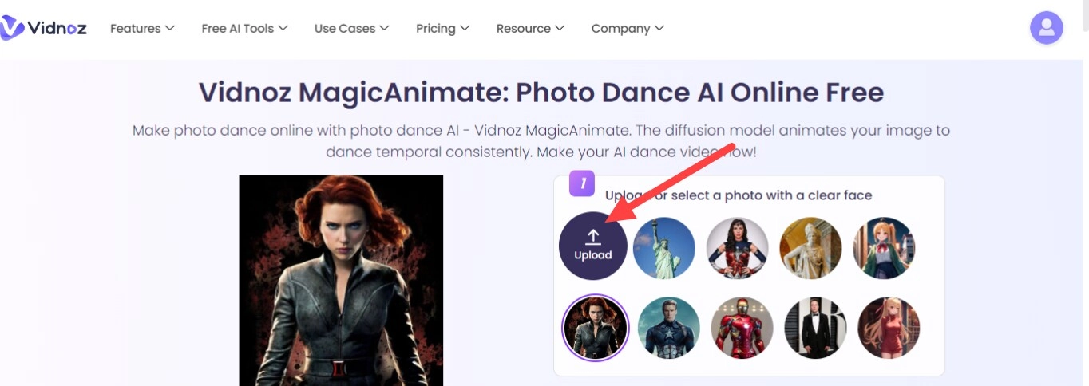Expand the Use Cases menu

point(351,28)
